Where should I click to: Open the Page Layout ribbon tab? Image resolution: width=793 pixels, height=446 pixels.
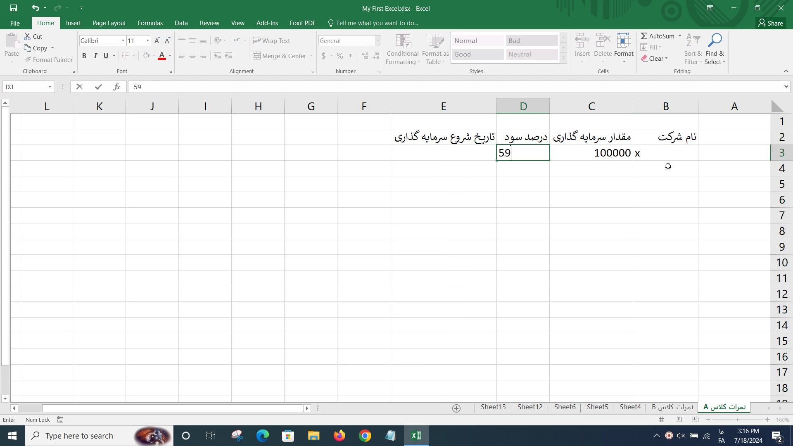[x=109, y=23]
